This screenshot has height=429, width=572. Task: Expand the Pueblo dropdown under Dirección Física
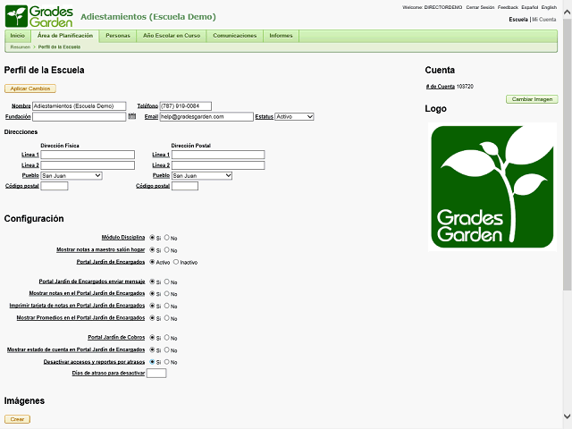tap(71, 176)
